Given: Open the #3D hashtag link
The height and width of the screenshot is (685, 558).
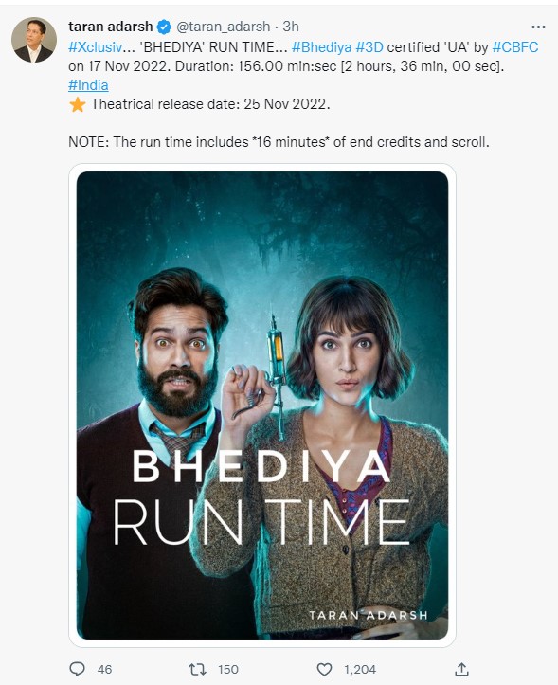Looking at the screenshot, I should [369, 47].
